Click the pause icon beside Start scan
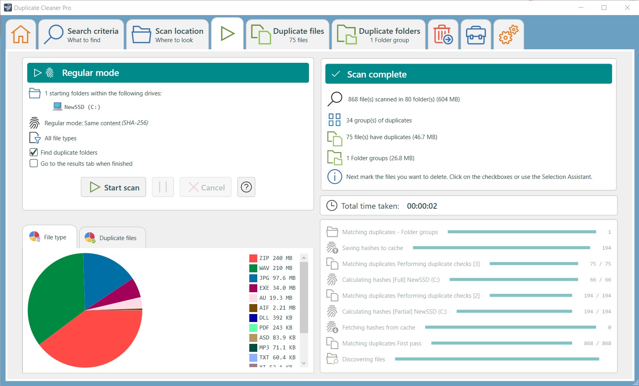639x386 pixels. tap(163, 187)
